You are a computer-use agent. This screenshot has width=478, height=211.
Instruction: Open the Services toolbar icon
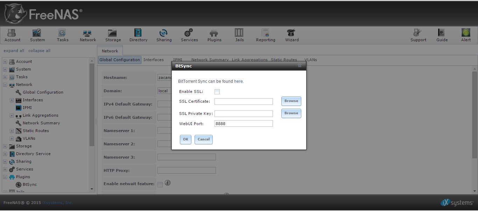pos(189,35)
